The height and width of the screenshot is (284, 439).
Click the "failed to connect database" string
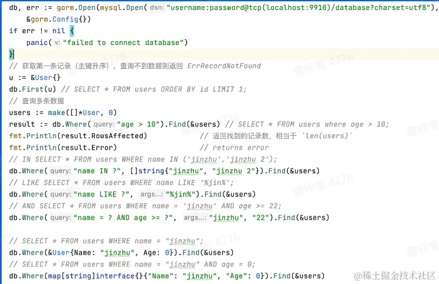pyautogui.click(x=123, y=43)
